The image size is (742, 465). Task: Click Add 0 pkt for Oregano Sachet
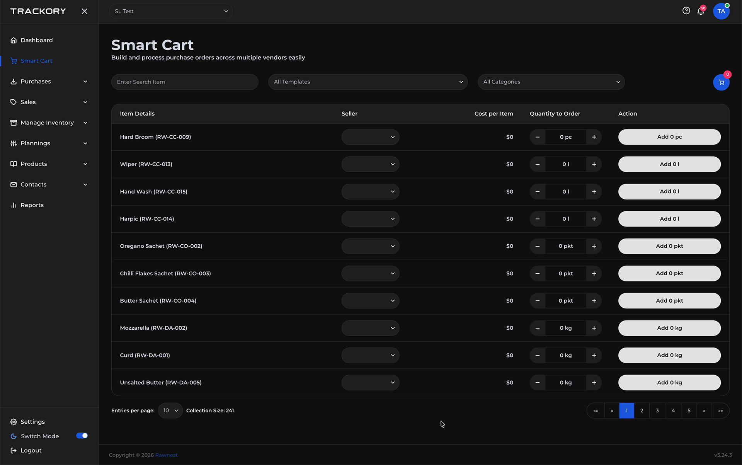[x=669, y=246]
